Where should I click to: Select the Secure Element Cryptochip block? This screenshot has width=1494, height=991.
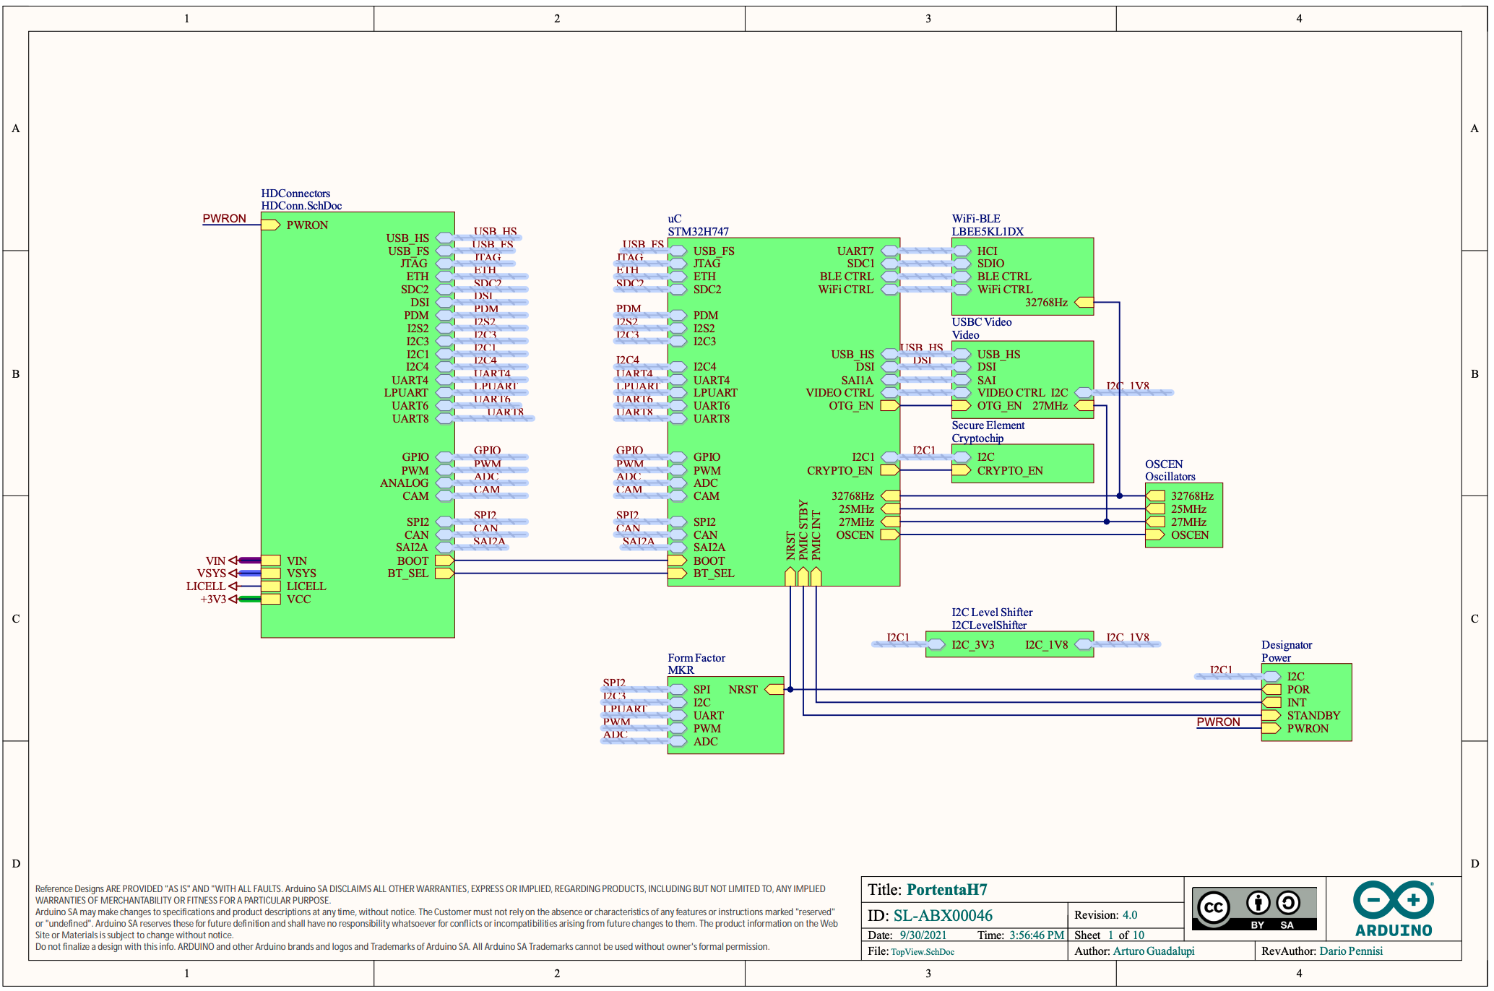1022,462
